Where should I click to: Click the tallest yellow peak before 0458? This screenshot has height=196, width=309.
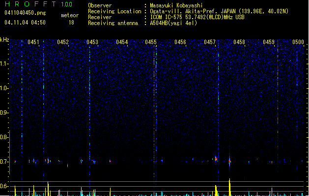pyautogui.click(x=229, y=187)
